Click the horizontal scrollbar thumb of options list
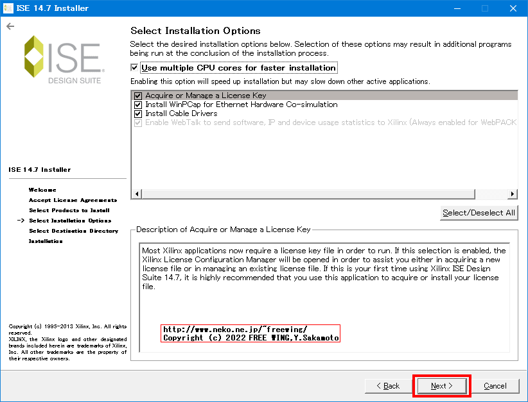The width and height of the screenshot is (528, 402). coord(308,194)
